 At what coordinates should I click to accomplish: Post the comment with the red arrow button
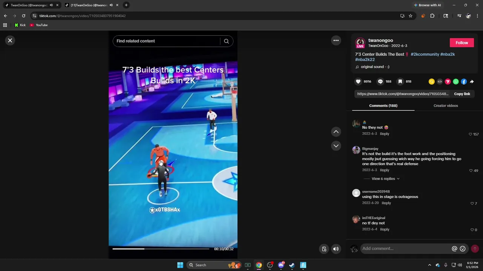[475, 249]
